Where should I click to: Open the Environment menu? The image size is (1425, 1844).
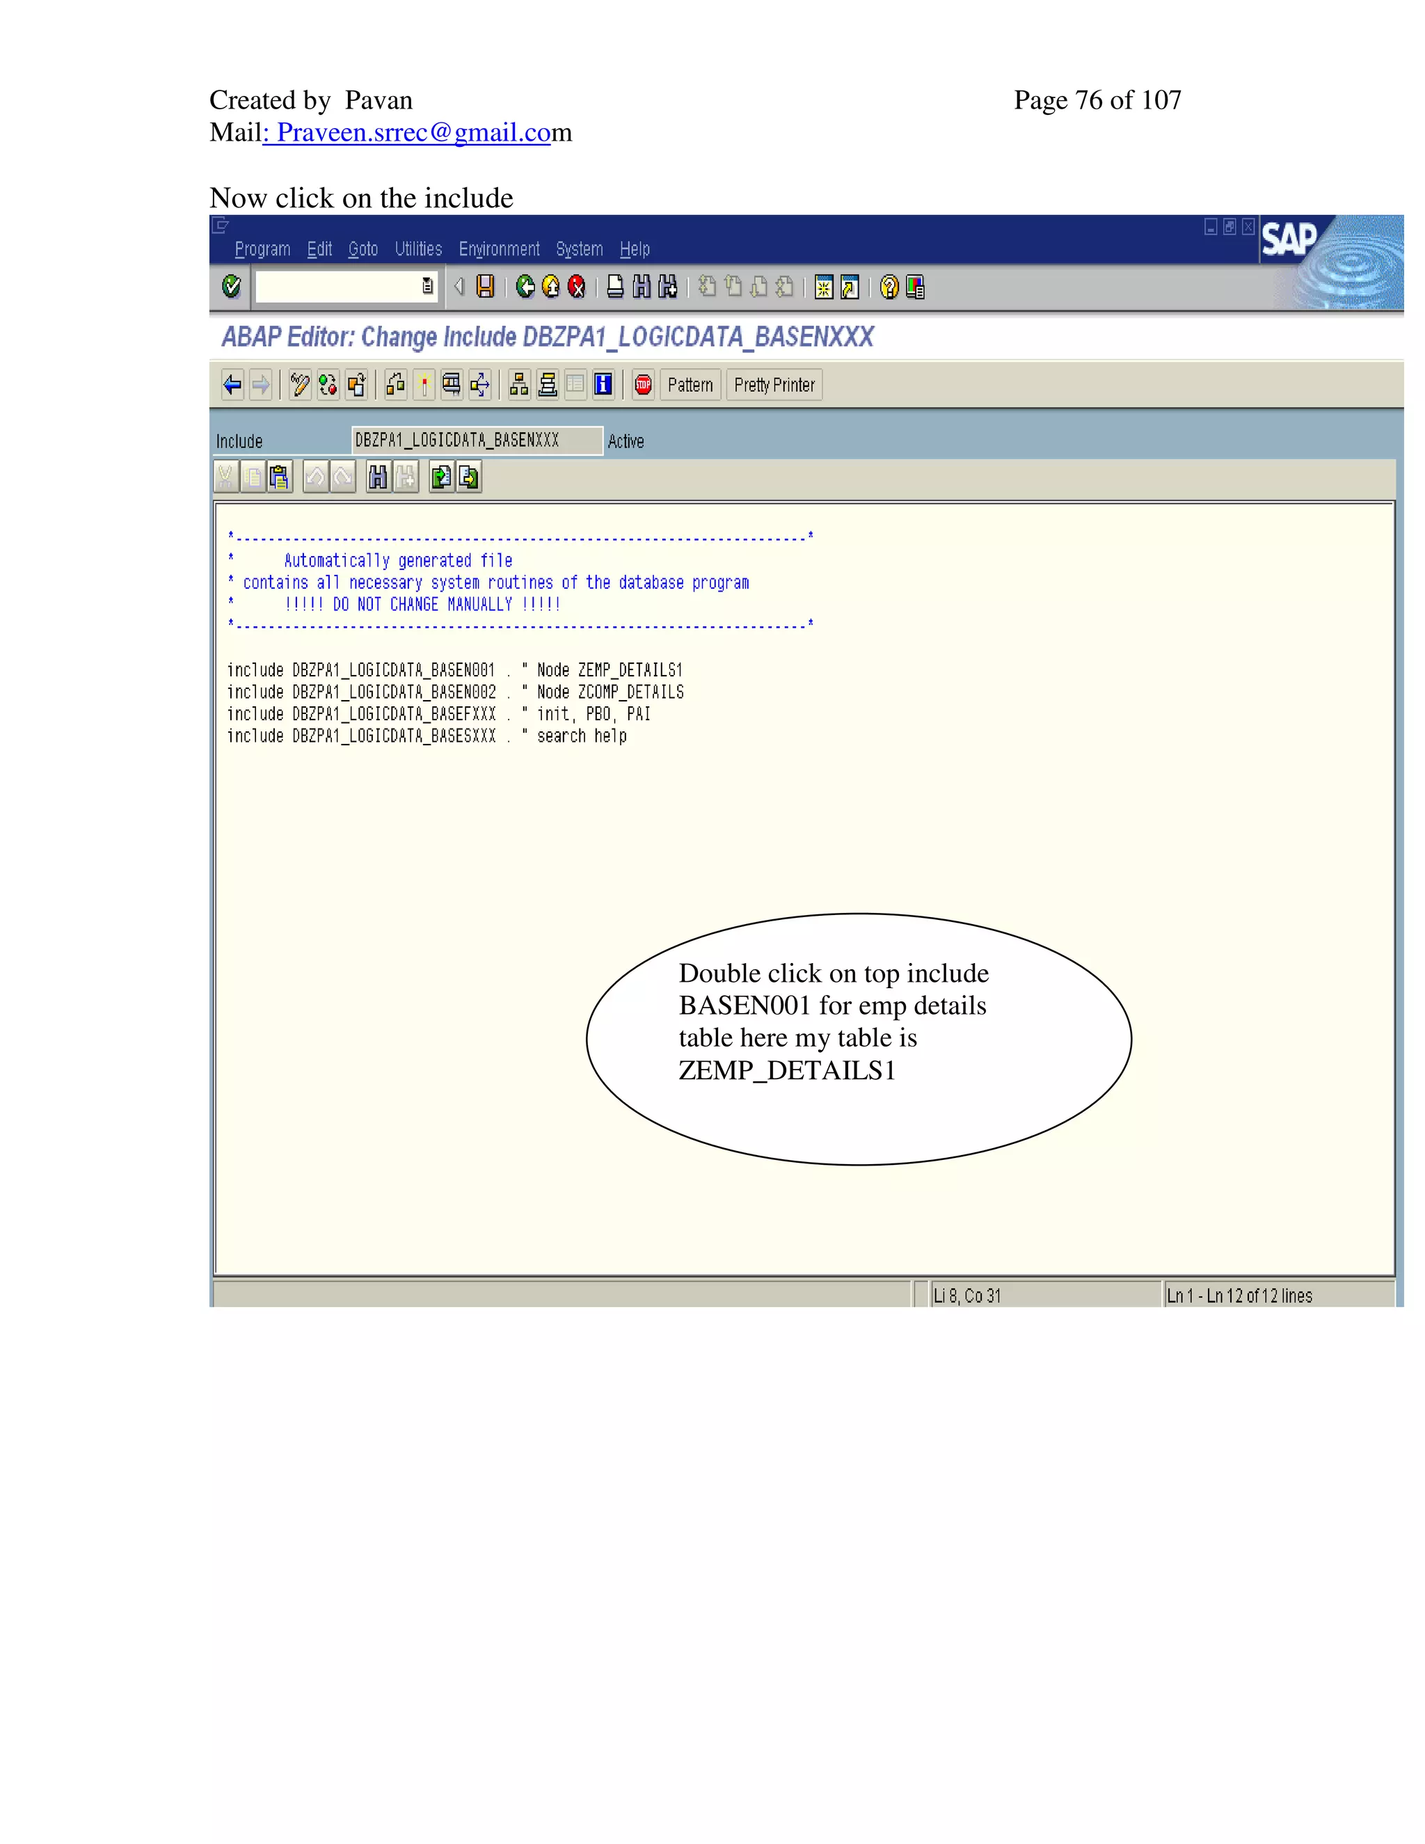(499, 249)
